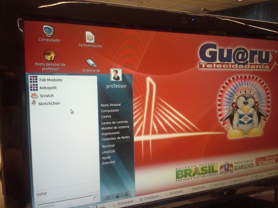
Task: Switch to first [Sem título... taskbar window
Action: coord(218,184)
